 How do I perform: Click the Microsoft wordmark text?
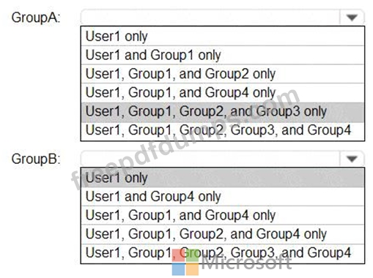pos(247,263)
